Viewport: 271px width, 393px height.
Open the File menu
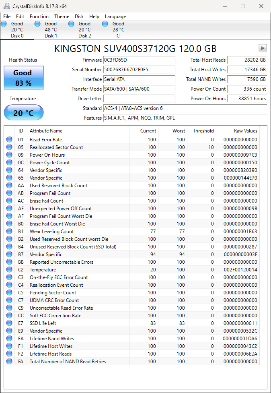tap(7, 17)
